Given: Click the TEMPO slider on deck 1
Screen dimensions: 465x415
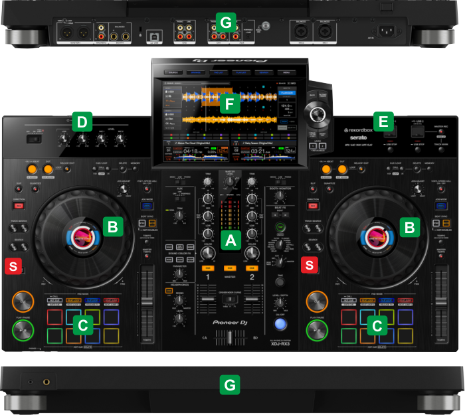Looking at the screenshot, I should pos(147,303).
